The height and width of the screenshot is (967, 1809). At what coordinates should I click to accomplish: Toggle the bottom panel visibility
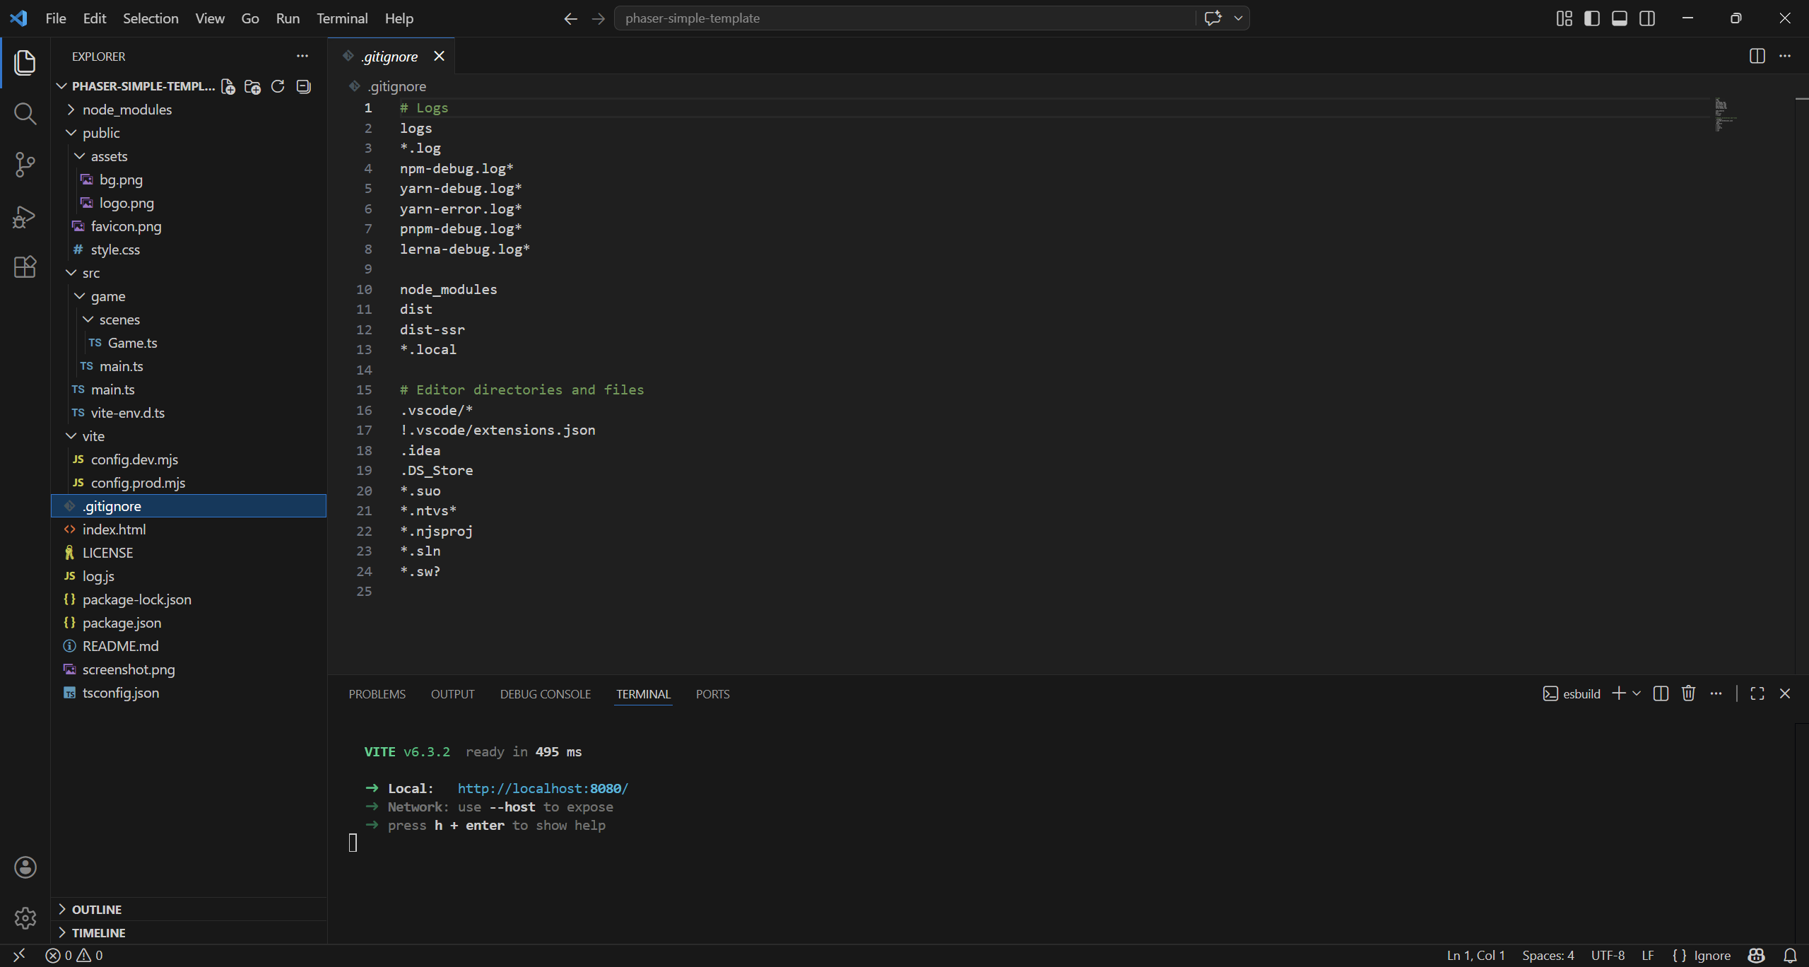point(1619,18)
